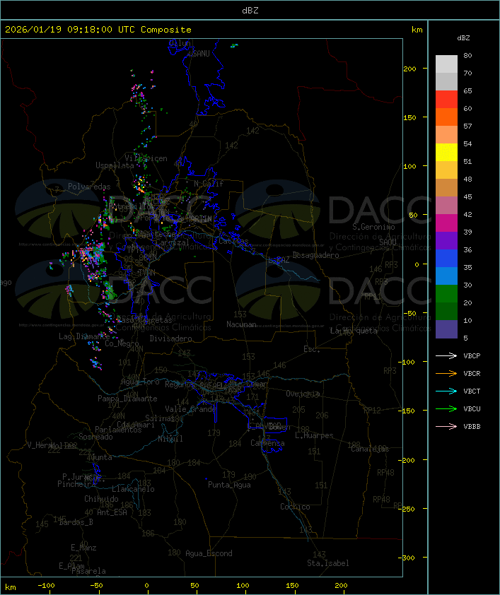Viewport: 500px width, 595px height.
Task: Click the green VBCU arrow in legend
Action: [446, 408]
